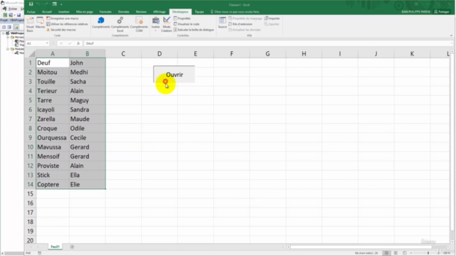Select column C header

click(123, 54)
